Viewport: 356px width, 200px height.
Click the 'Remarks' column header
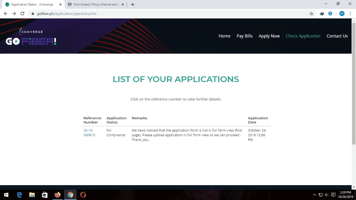pyautogui.click(x=139, y=118)
